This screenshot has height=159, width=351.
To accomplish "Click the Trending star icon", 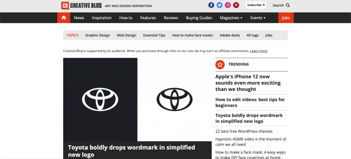I will pos(220,65).
